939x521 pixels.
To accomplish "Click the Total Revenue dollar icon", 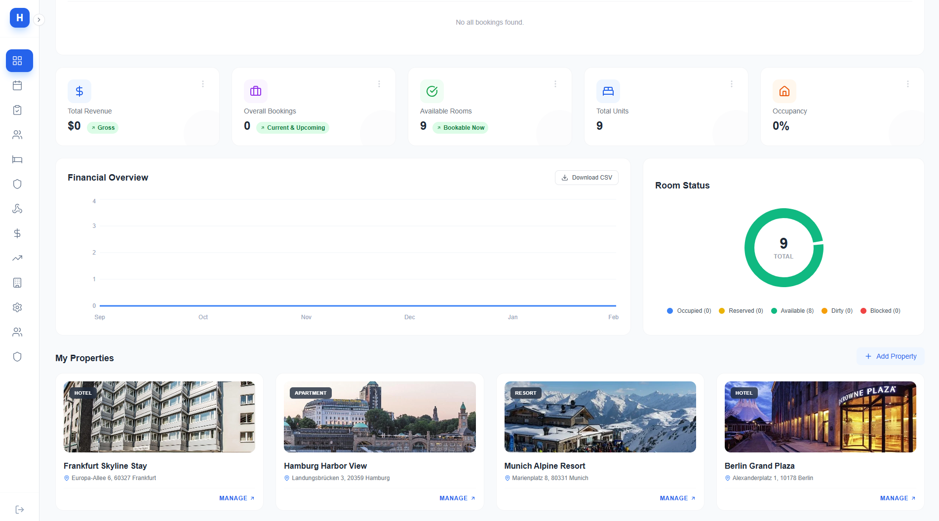I will 79,91.
